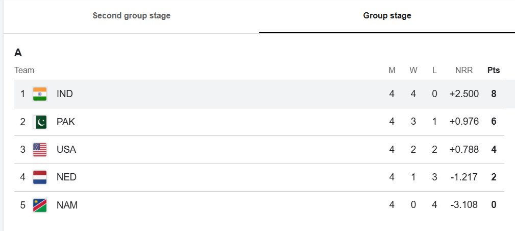
Task: Select the NAM team name
Action: click(x=67, y=205)
